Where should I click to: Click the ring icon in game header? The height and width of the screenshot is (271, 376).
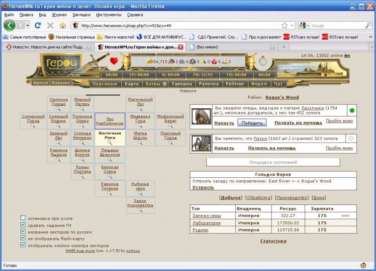coord(262,61)
